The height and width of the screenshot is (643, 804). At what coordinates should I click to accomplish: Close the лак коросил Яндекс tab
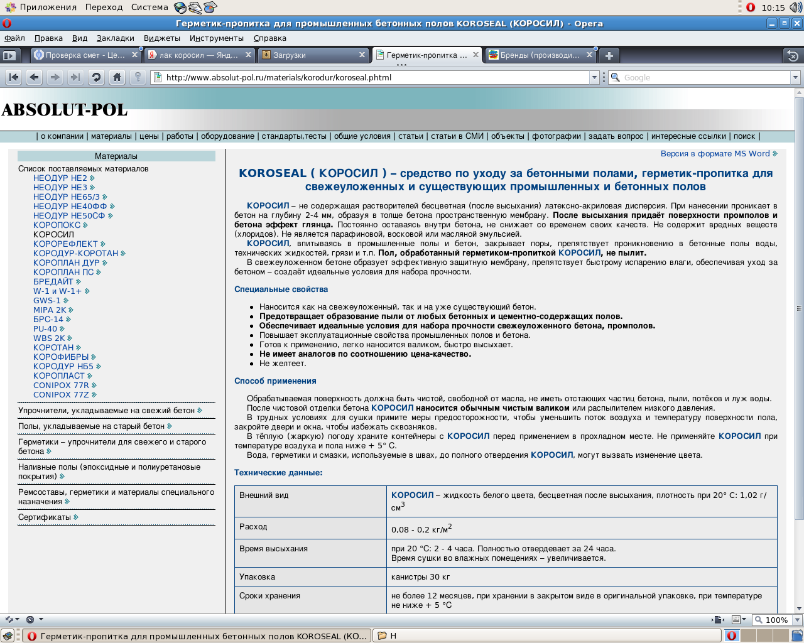coord(248,55)
